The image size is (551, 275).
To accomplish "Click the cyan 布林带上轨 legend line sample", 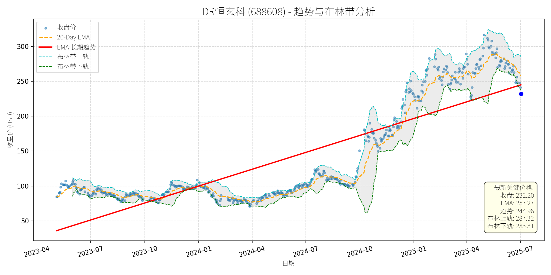I will coord(46,57).
